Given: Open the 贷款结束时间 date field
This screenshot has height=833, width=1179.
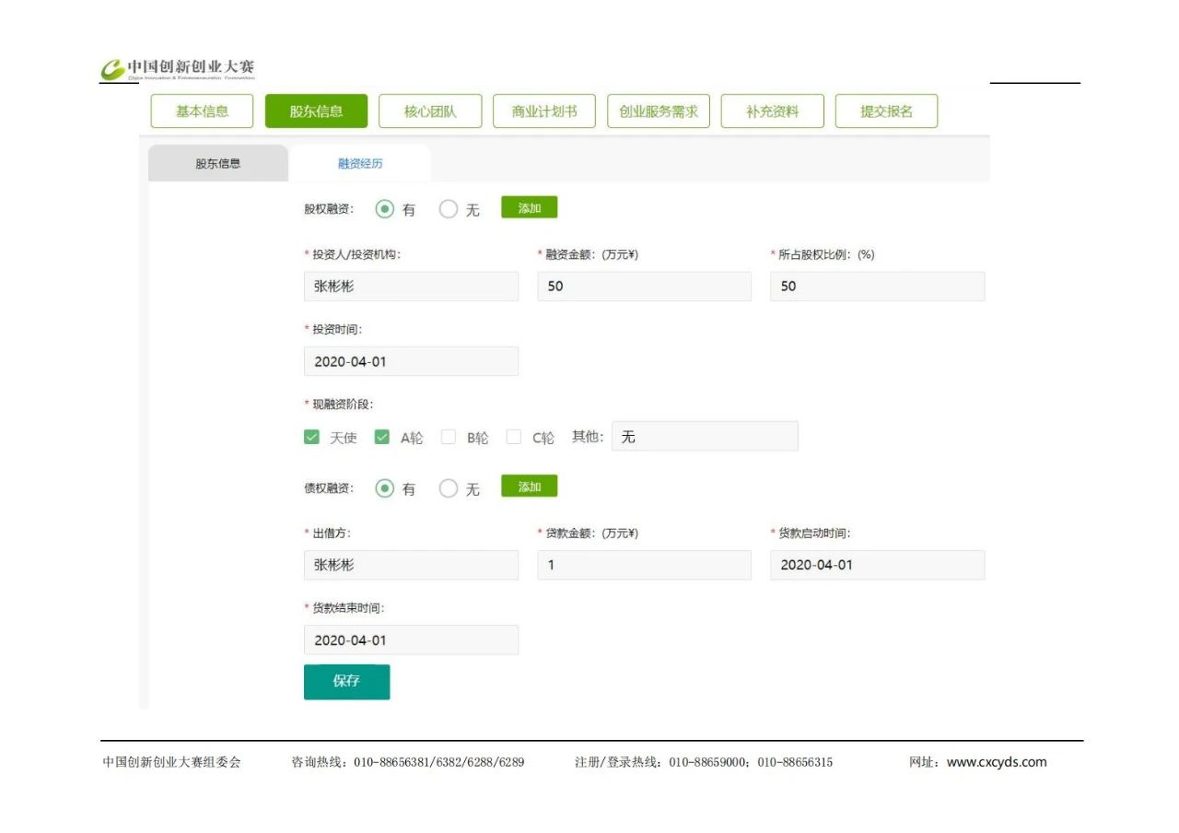Looking at the screenshot, I should click(x=411, y=639).
